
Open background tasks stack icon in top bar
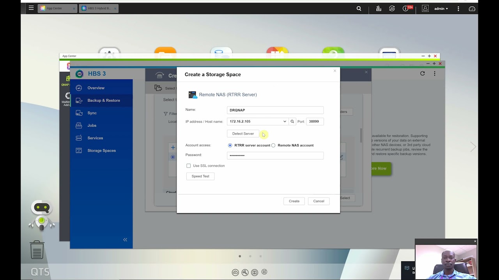(x=379, y=9)
